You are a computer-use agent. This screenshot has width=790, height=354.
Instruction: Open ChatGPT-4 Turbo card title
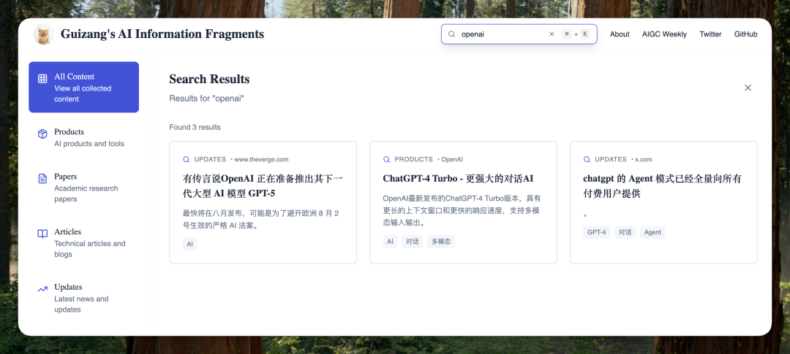click(458, 179)
